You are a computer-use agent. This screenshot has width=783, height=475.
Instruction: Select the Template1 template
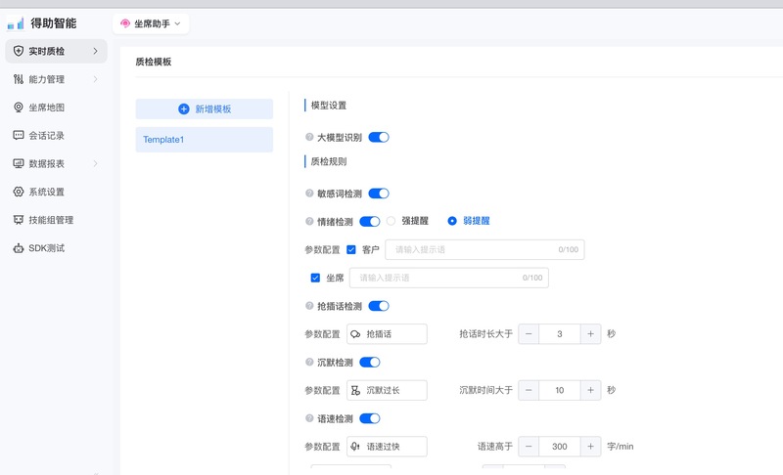tap(205, 140)
